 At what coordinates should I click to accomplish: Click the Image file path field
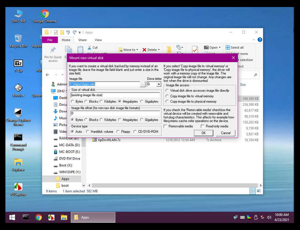(x=104, y=84)
